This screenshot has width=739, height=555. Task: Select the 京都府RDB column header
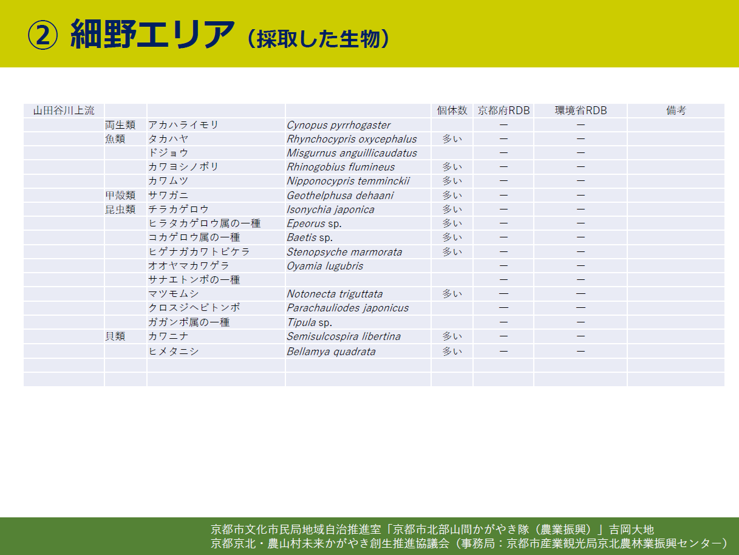503,111
